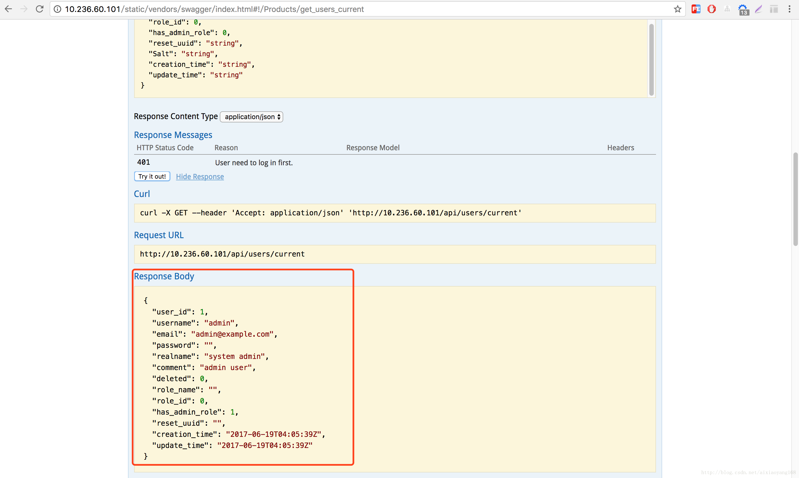Click the browser forward arrow
799x478 pixels.
click(x=24, y=9)
